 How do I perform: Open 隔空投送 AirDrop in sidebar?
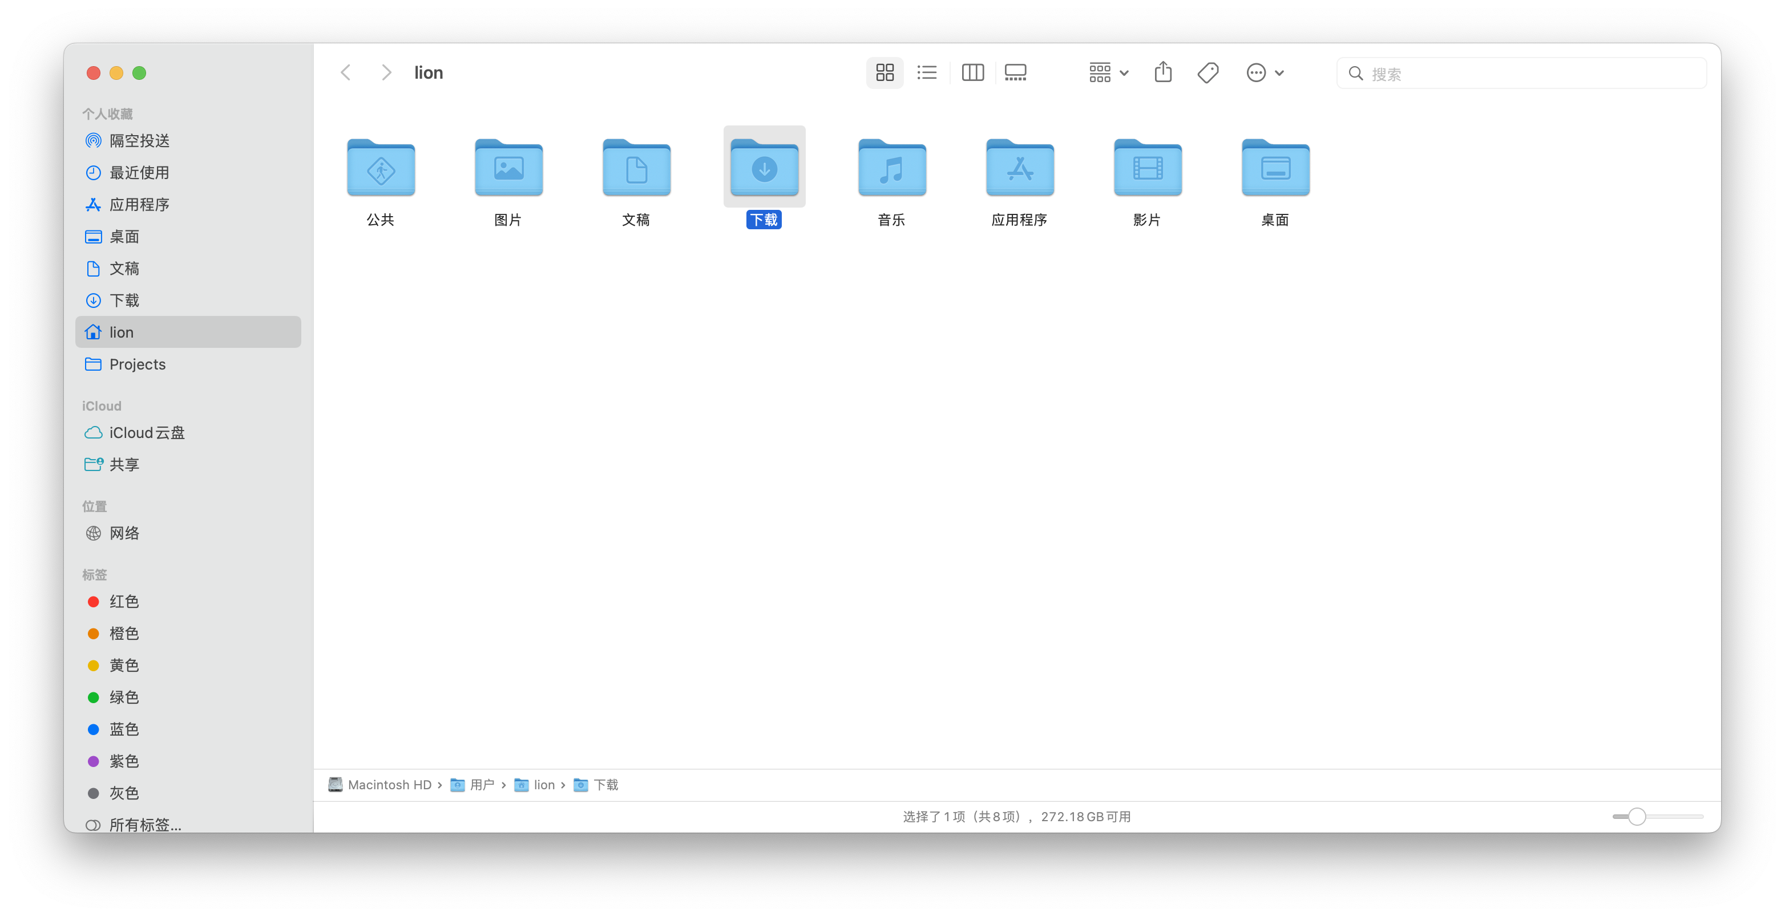tap(139, 141)
